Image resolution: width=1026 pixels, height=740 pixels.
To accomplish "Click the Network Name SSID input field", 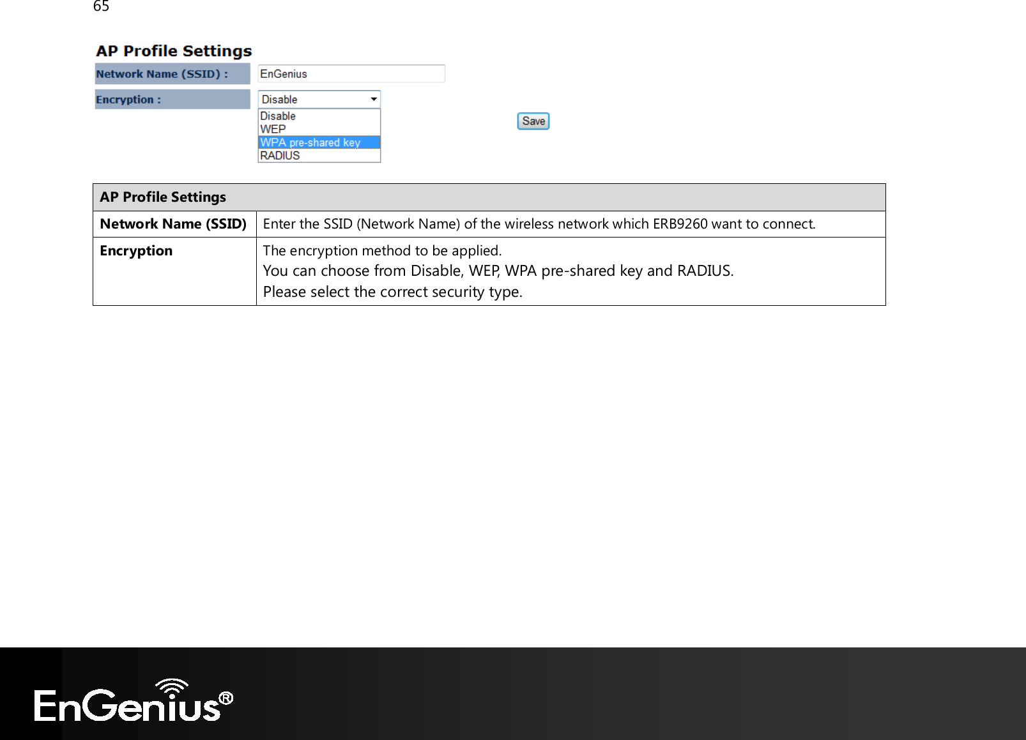I will coord(351,73).
